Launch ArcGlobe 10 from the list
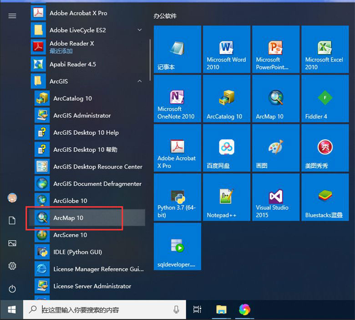The image size is (355, 320). coord(90,201)
